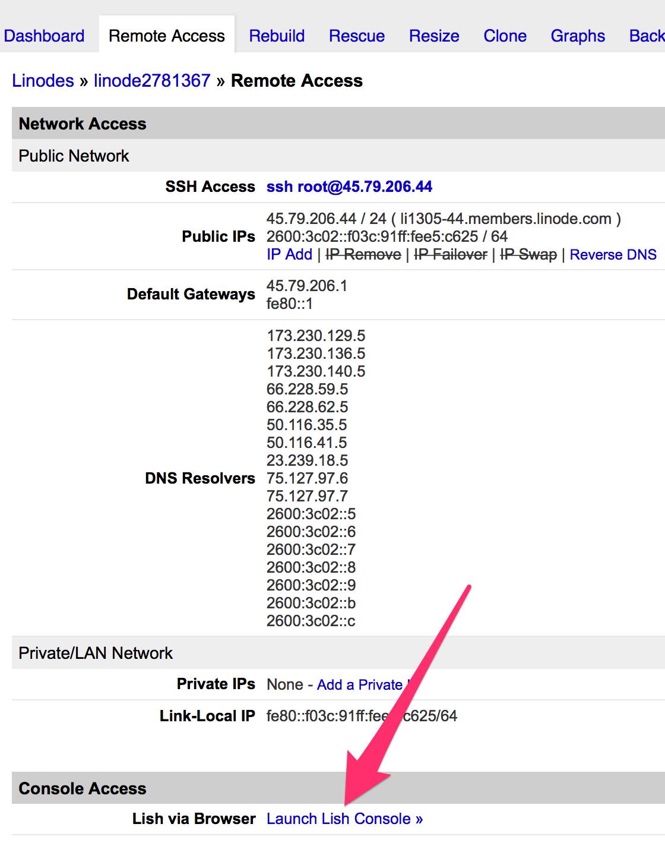Open the Rescue tab
This screenshot has height=846, width=665.
click(357, 36)
